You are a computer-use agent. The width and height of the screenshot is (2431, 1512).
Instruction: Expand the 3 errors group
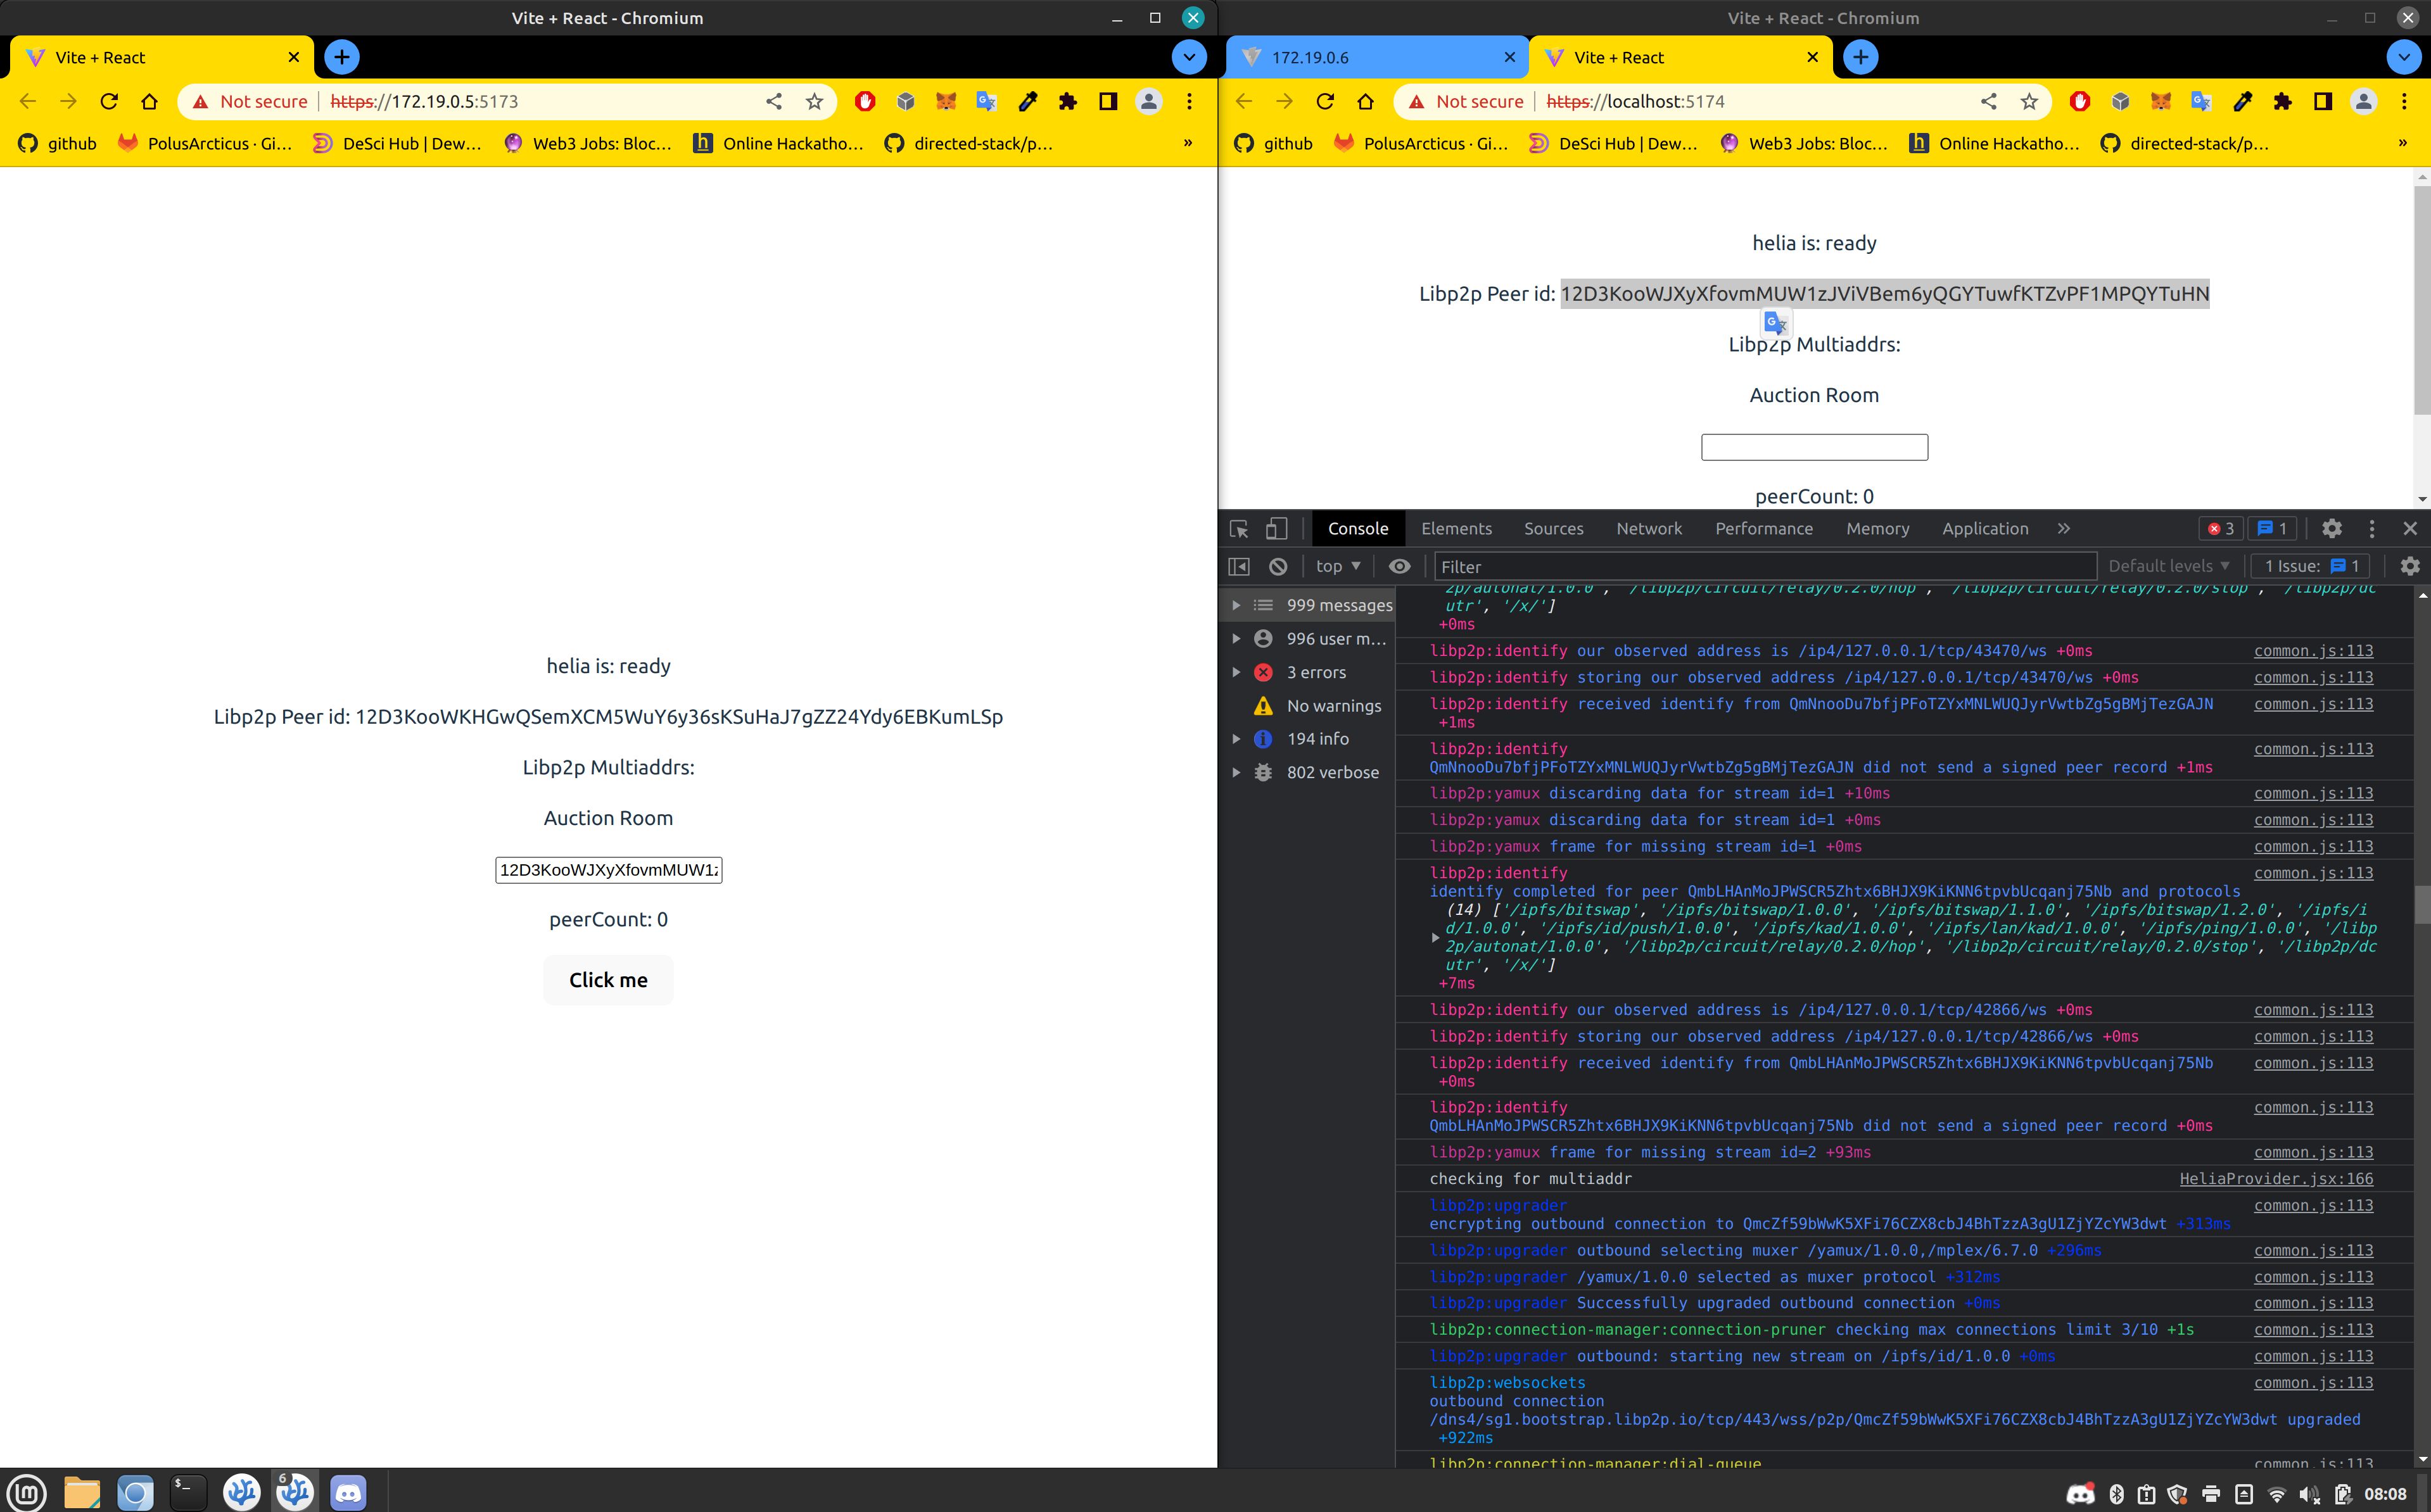1236,672
